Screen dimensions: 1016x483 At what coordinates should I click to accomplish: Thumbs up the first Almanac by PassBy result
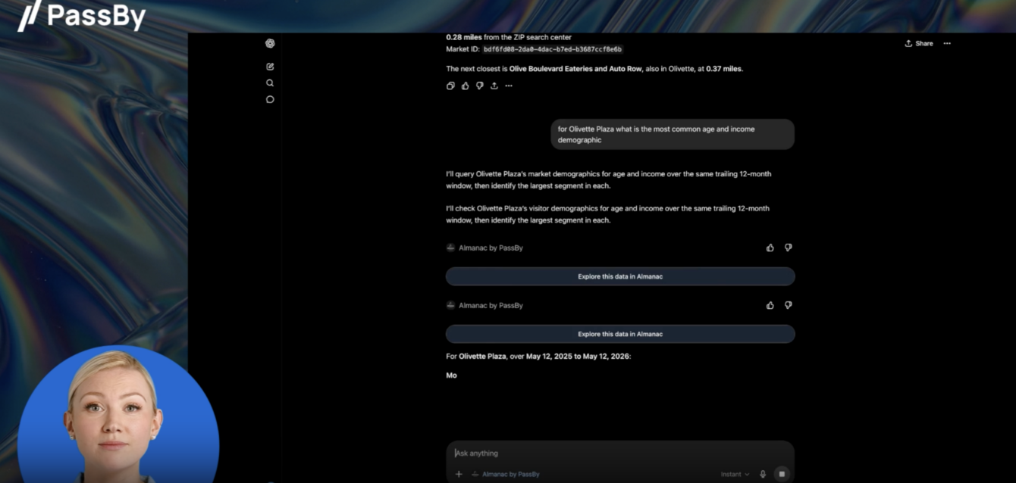[770, 248]
